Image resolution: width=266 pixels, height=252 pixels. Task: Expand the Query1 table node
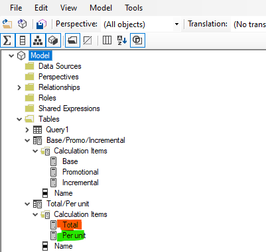coord(27,130)
